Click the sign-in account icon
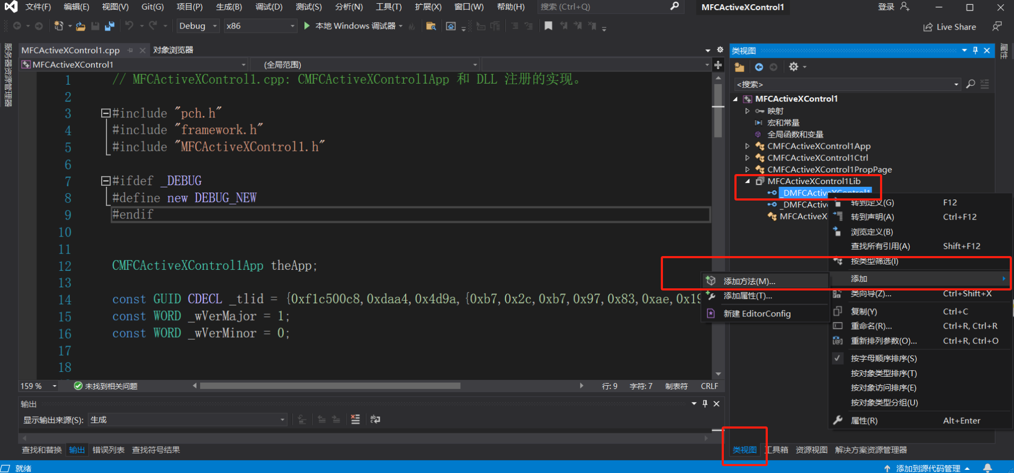This screenshot has width=1014, height=473. [904, 7]
